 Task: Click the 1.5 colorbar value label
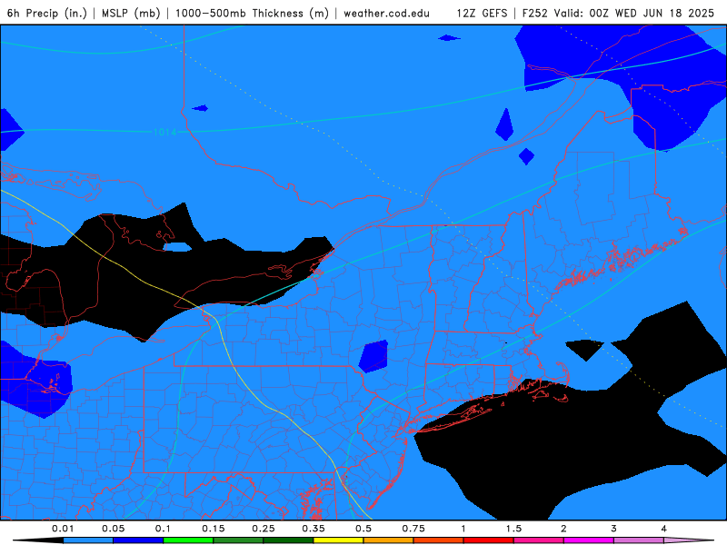pyautogui.click(x=513, y=529)
